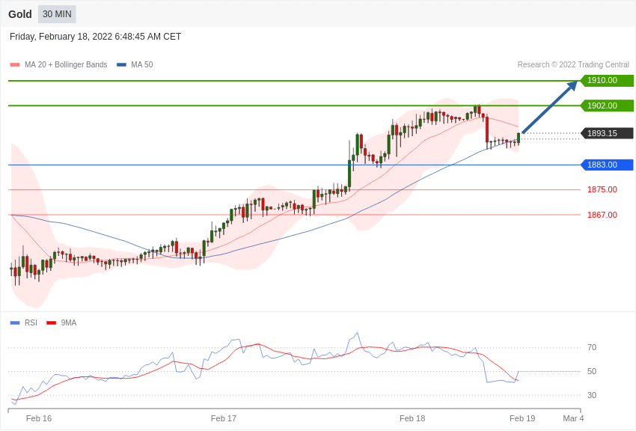Click the red 9MA legend swatch
This screenshot has width=636, height=431.
click(x=51, y=323)
